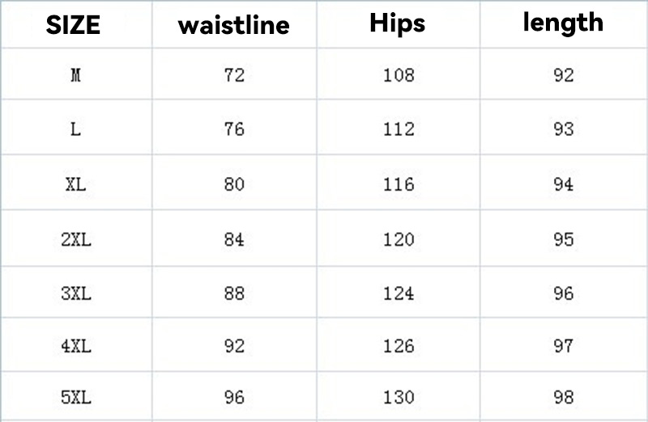Screen dimensions: 648x422
Task: Select the 3XL size cell
Action: click(75, 293)
